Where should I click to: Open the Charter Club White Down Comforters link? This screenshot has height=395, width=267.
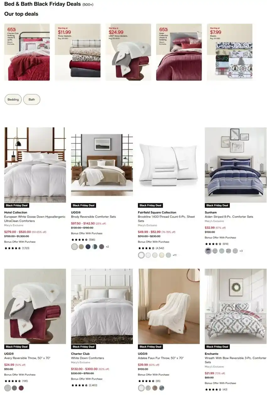(87, 358)
